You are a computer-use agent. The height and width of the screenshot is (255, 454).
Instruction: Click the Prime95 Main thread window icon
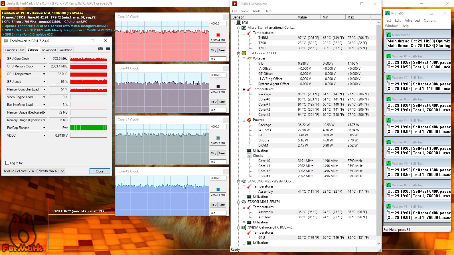pyautogui.click(x=389, y=35)
